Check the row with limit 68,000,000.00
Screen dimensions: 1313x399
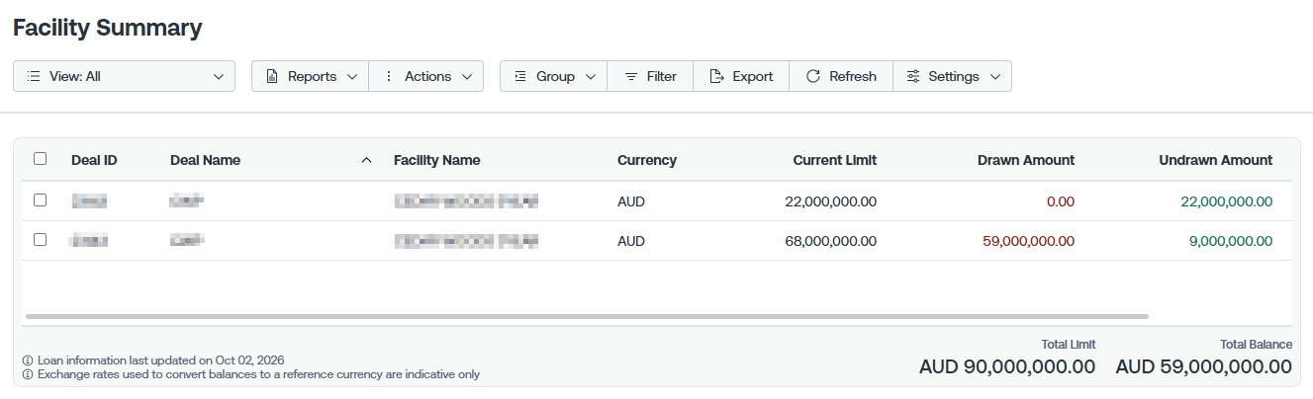tap(40, 239)
